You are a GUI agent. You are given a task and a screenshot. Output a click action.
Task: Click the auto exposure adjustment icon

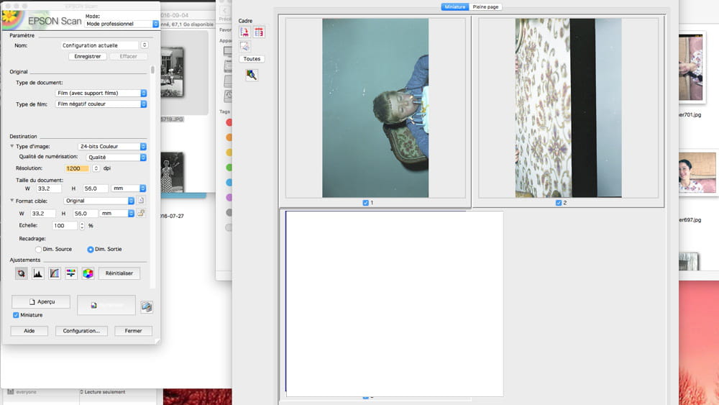pos(22,273)
